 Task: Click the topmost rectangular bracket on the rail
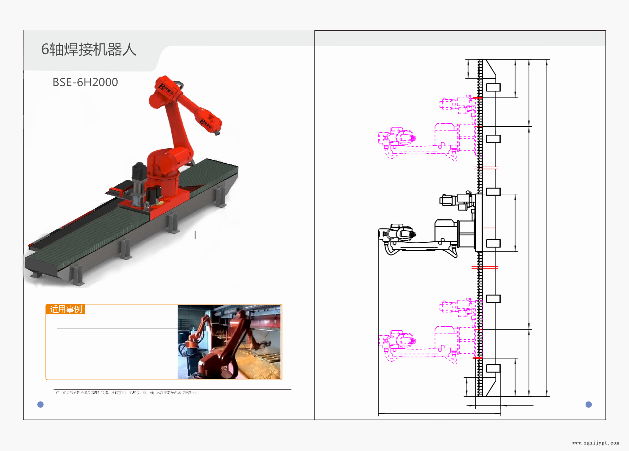(x=493, y=87)
